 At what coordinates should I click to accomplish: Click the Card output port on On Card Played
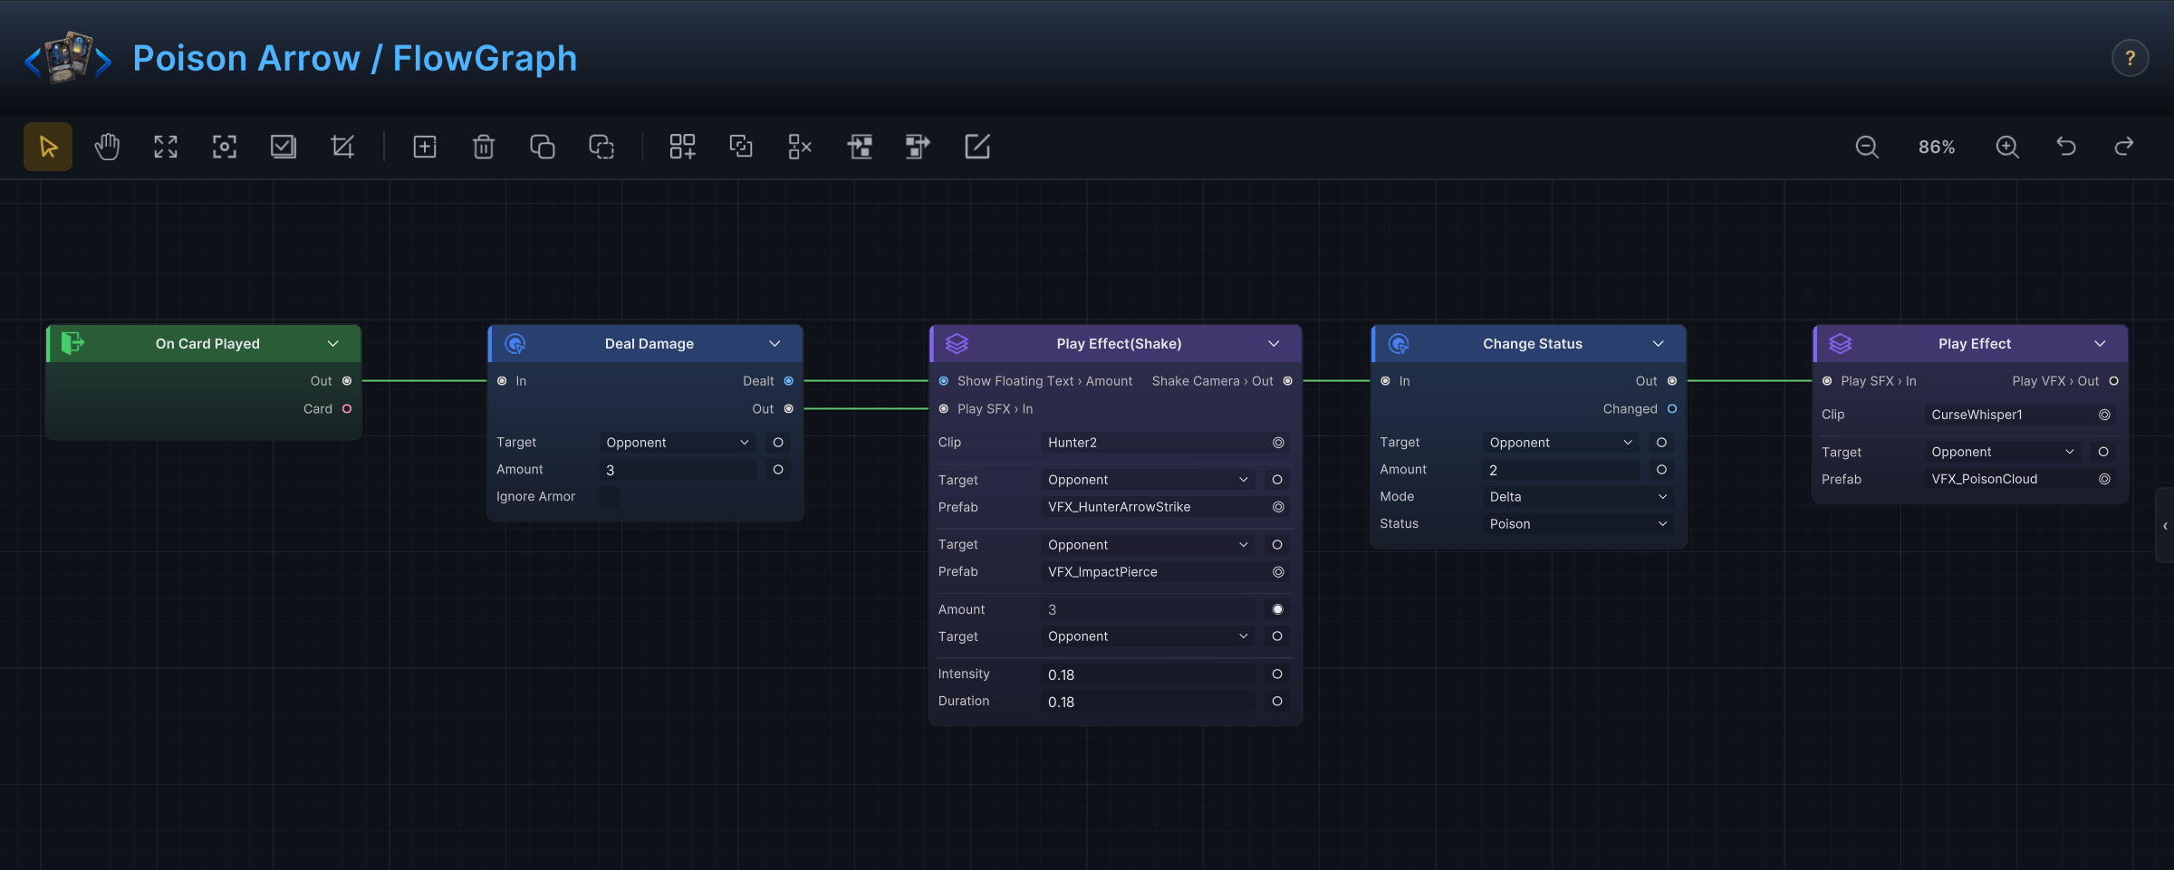pyautogui.click(x=347, y=409)
